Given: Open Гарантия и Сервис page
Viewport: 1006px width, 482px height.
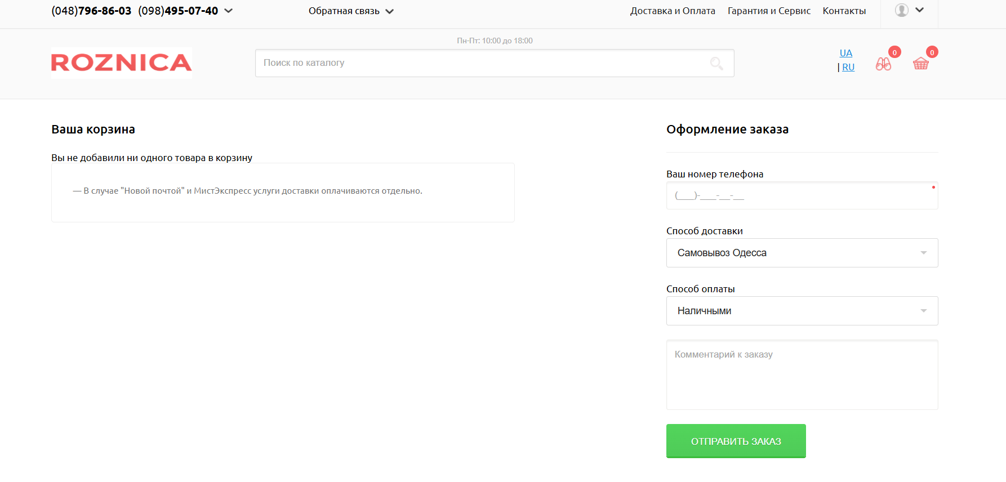Looking at the screenshot, I should [x=769, y=11].
